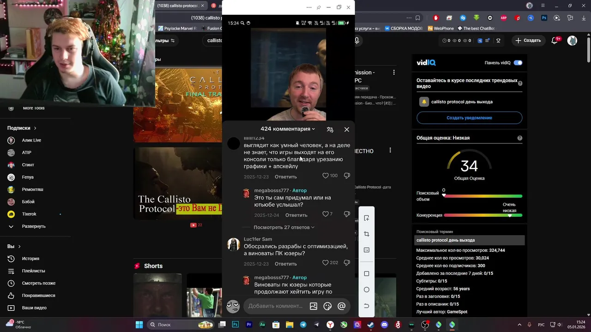The width and height of the screenshot is (591, 332).
Task: Dislike the comment with 100 likes
Action: 347,176
